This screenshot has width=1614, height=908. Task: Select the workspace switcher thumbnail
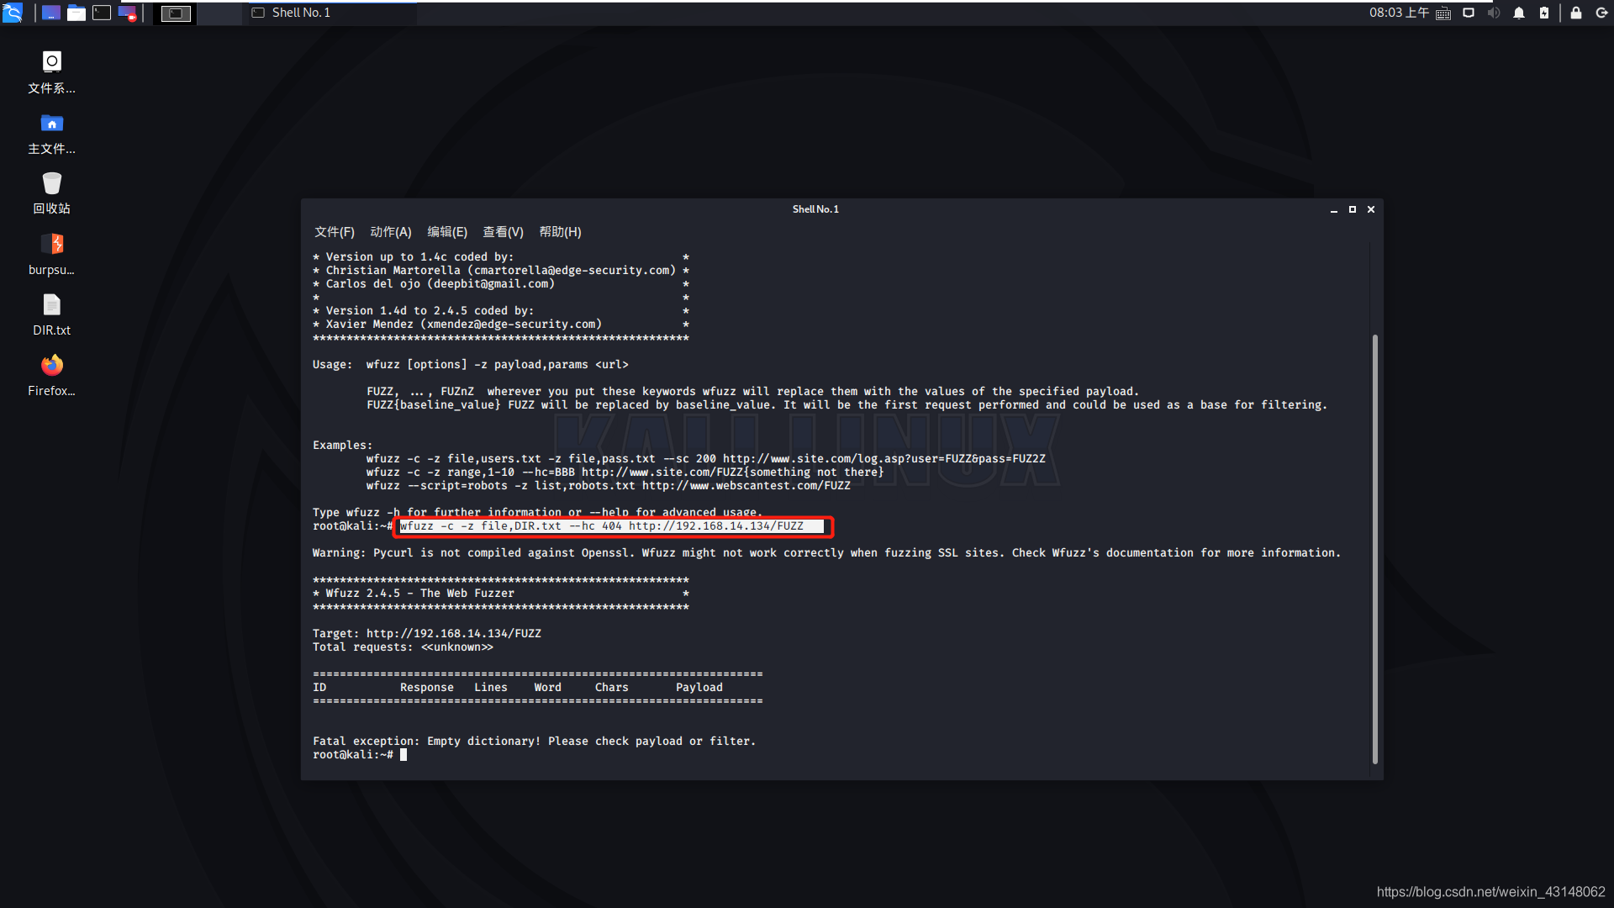pos(176,13)
